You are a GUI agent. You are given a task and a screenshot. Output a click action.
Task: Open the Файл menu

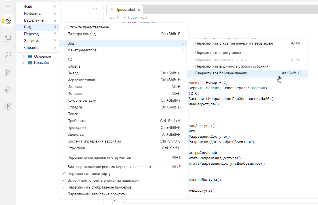pyautogui.click(x=38, y=7)
